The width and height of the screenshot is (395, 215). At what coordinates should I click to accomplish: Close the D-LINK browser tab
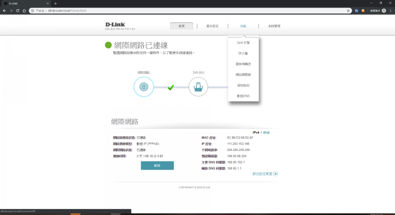tap(48, 3)
